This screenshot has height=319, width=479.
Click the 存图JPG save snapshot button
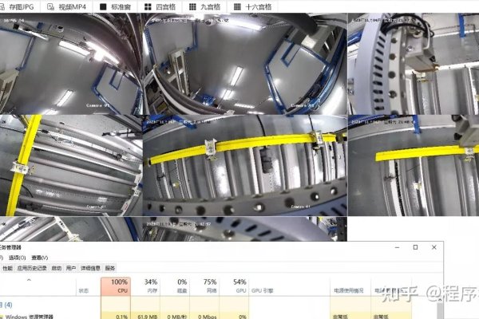18,6
